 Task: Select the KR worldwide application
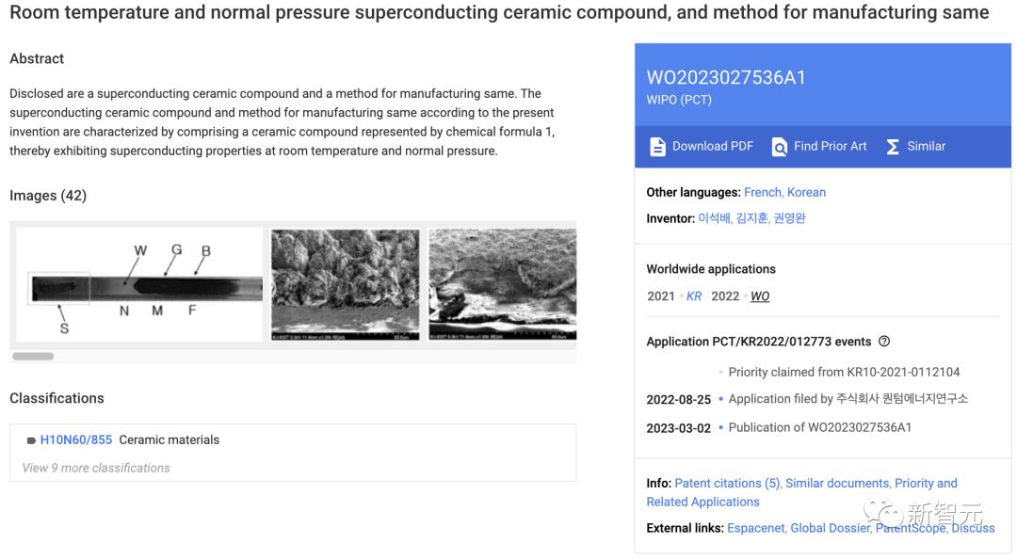point(694,295)
